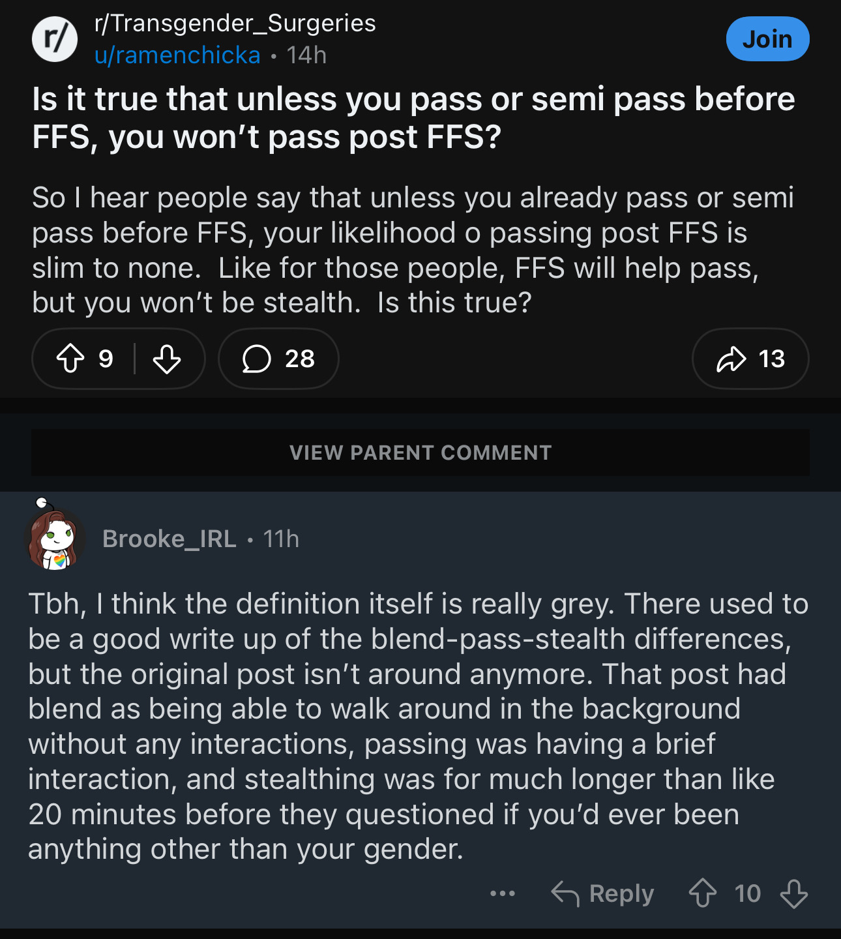Image resolution: width=841 pixels, height=939 pixels.
Task: Share the post via share arrow
Action: [731, 359]
